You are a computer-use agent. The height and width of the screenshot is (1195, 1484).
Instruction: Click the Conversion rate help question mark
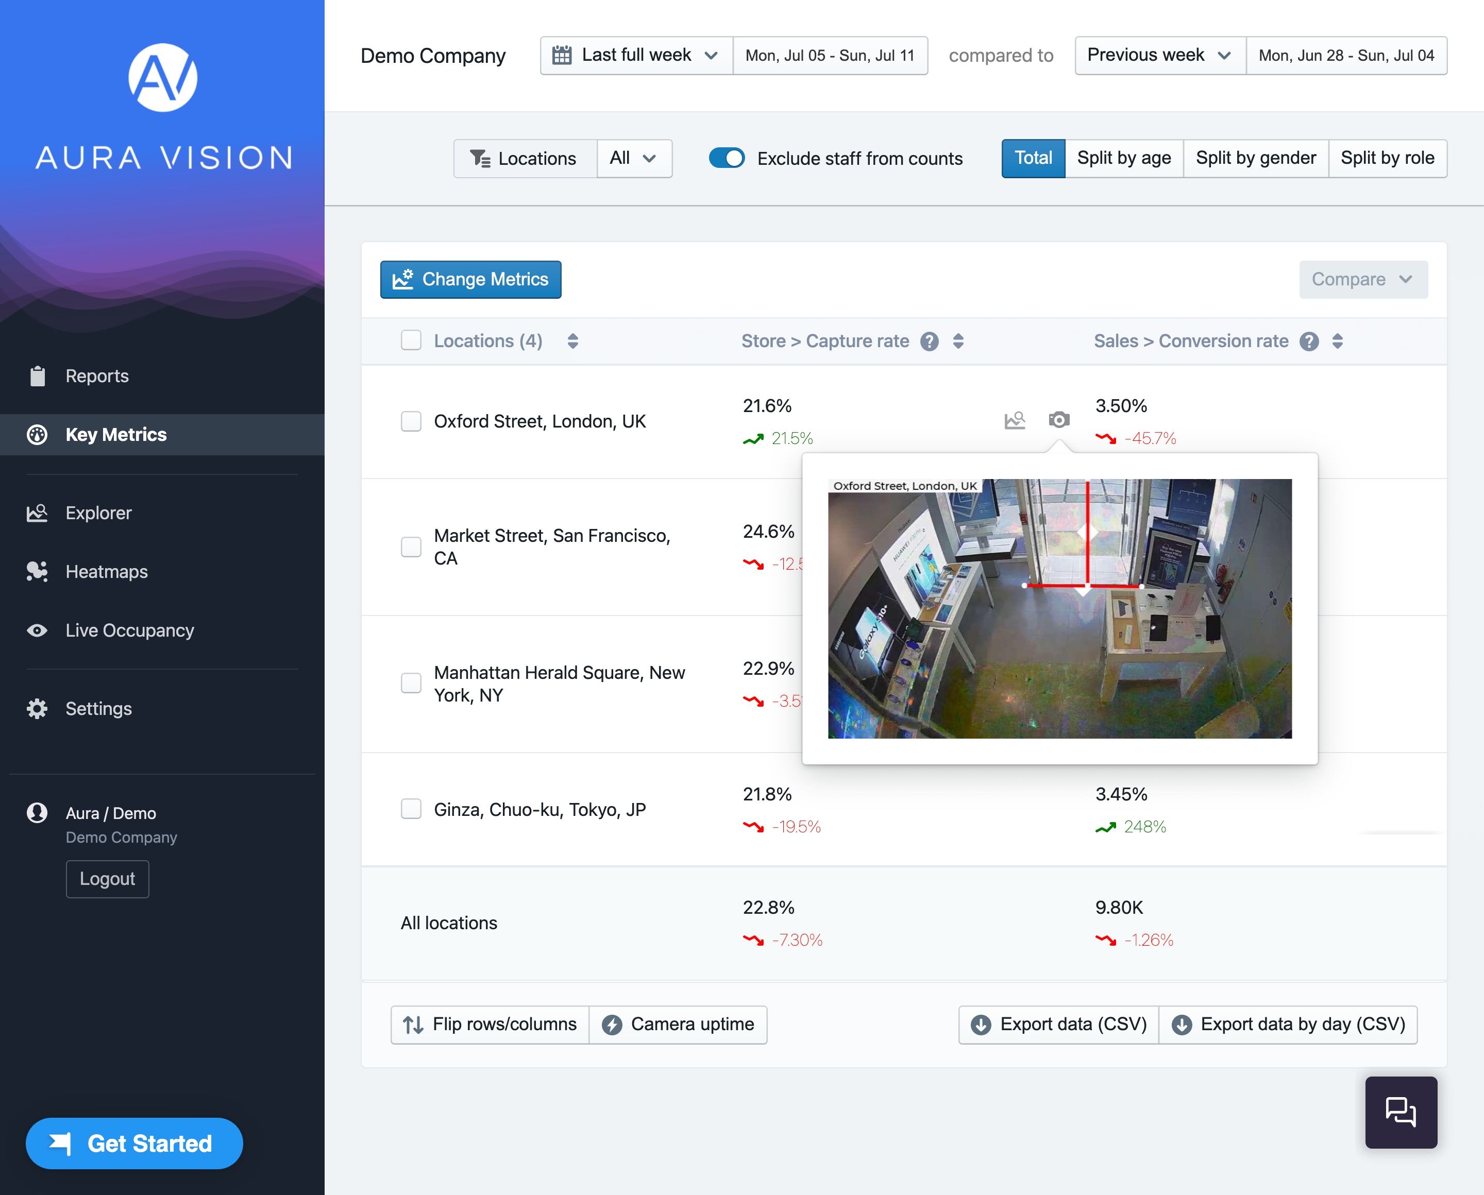1308,342
